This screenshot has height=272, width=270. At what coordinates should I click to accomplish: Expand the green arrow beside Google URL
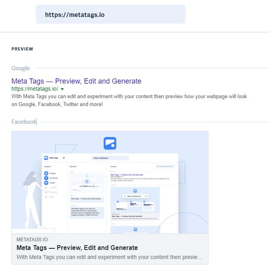(x=62, y=89)
